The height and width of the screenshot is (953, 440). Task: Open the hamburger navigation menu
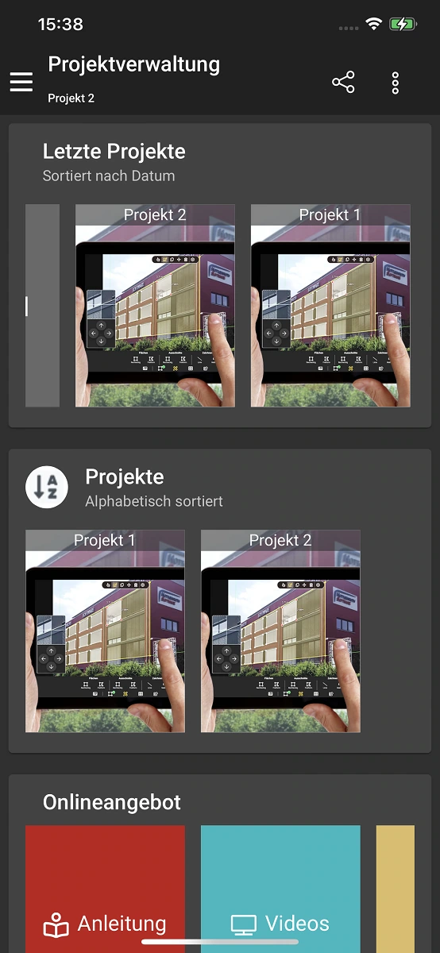click(21, 82)
